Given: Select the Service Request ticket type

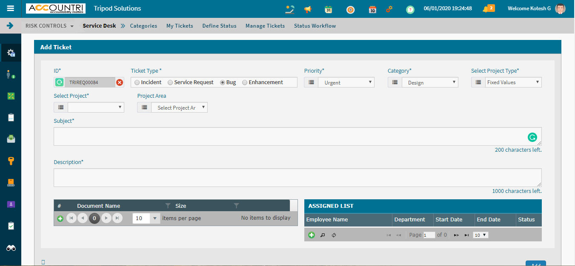Looking at the screenshot, I should (x=170, y=82).
